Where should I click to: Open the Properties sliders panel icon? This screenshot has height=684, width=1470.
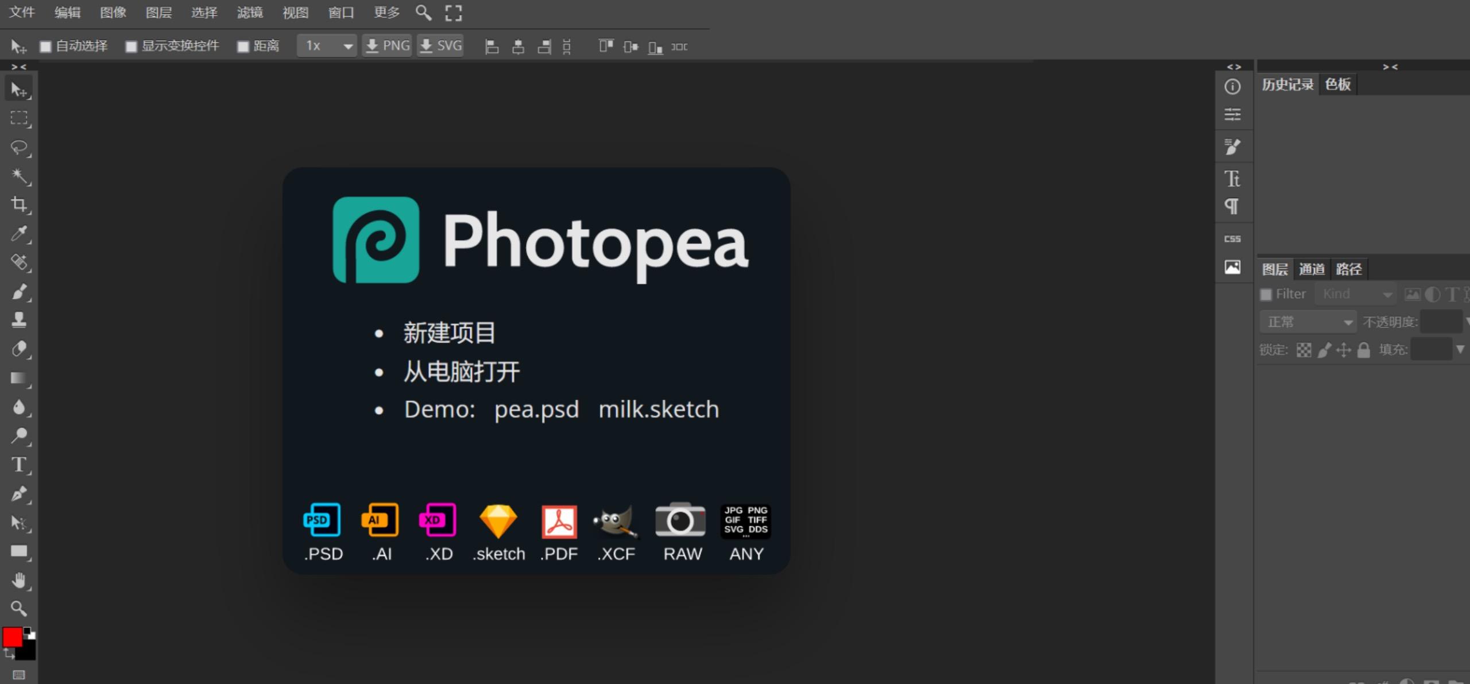pyautogui.click(x=1232, y=114)
